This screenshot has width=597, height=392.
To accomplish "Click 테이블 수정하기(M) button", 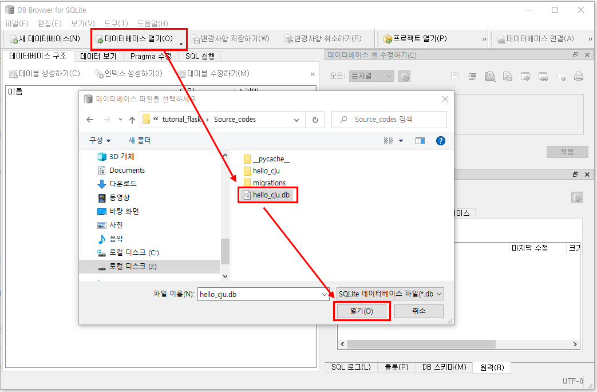I will [x=214, y=73].
